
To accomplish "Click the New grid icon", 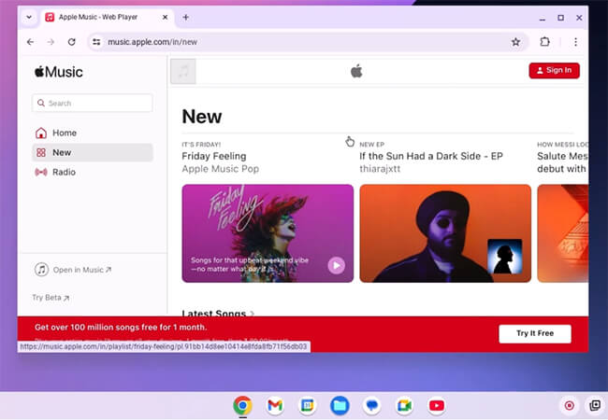I will 41,152.
